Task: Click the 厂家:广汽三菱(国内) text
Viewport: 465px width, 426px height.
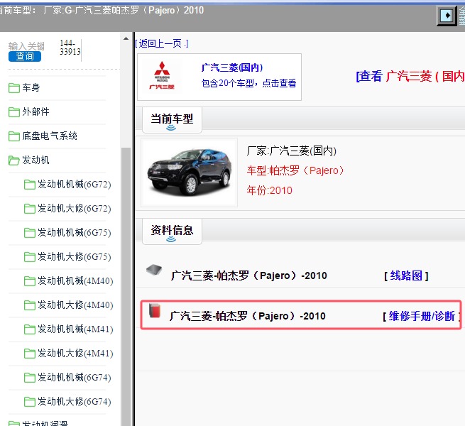Action: coord(292,151)
